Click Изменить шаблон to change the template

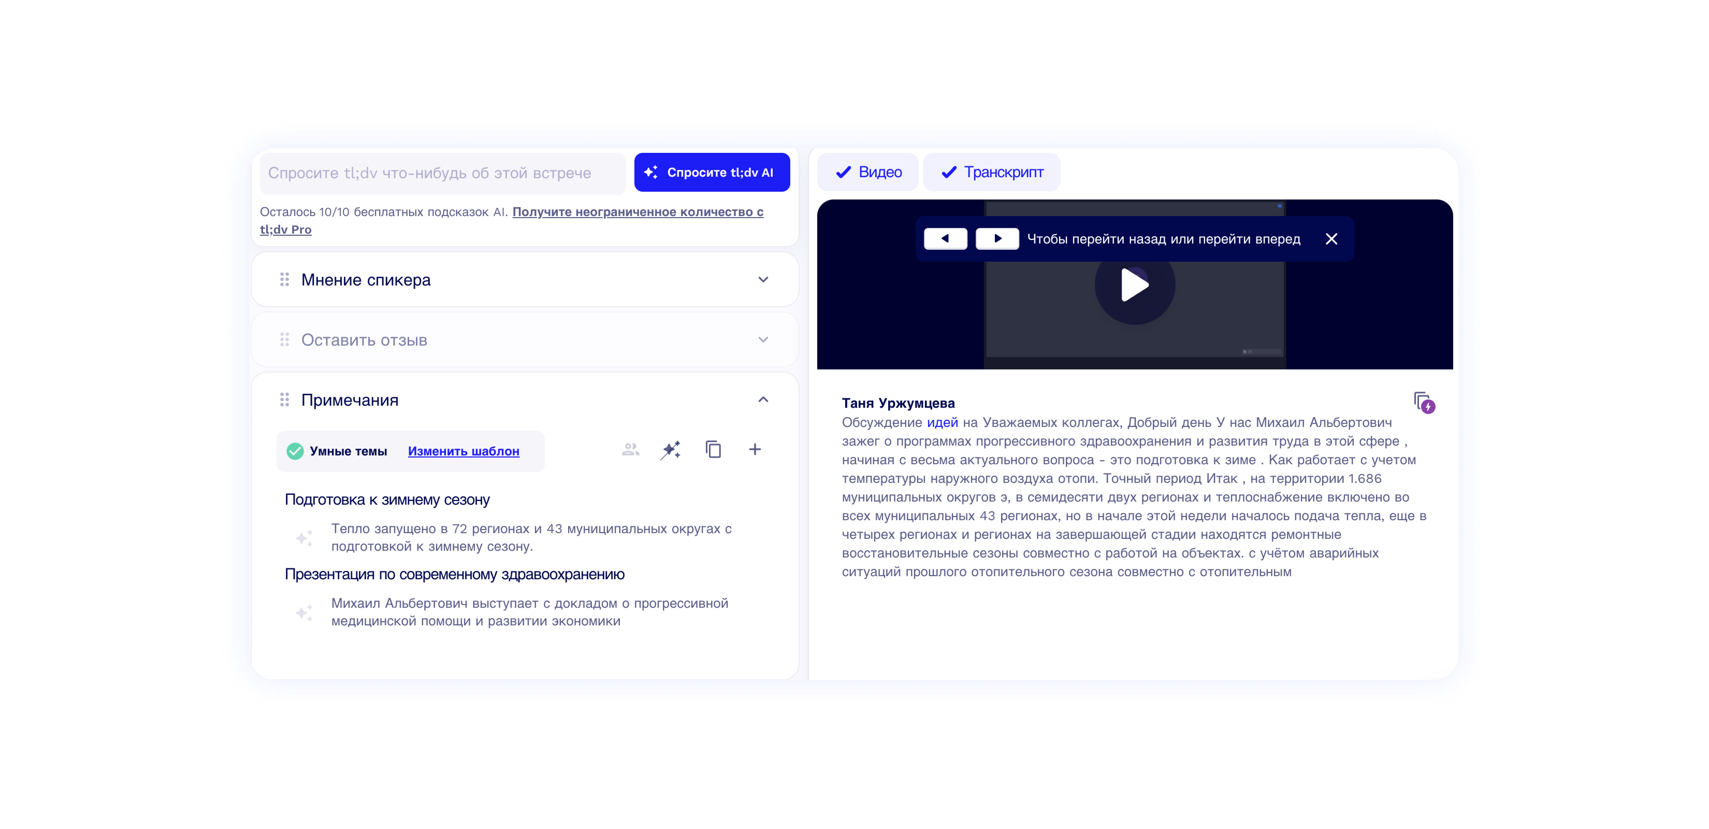click(464, 451)
